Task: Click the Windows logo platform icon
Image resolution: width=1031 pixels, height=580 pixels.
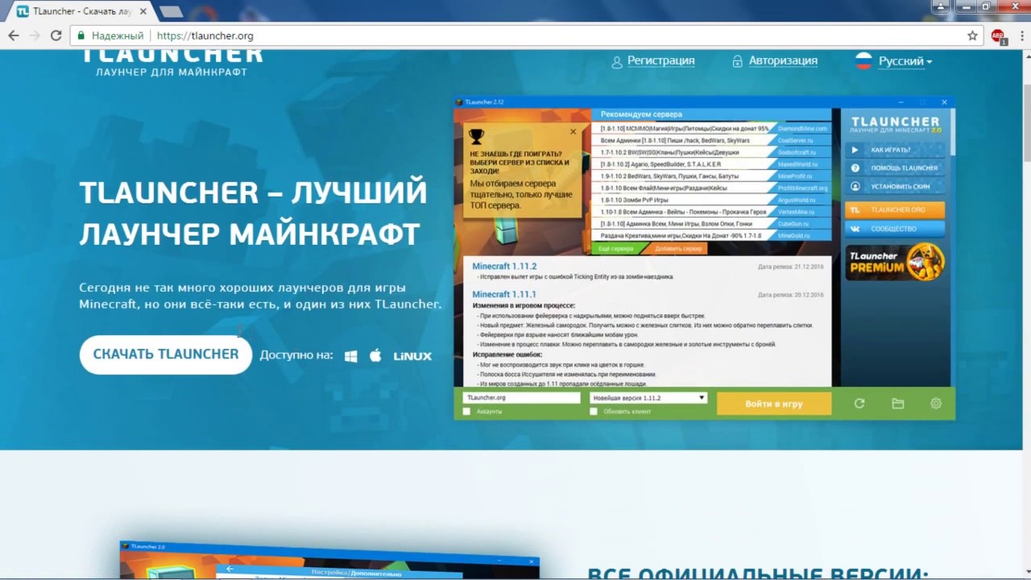Action: point(351,355)
